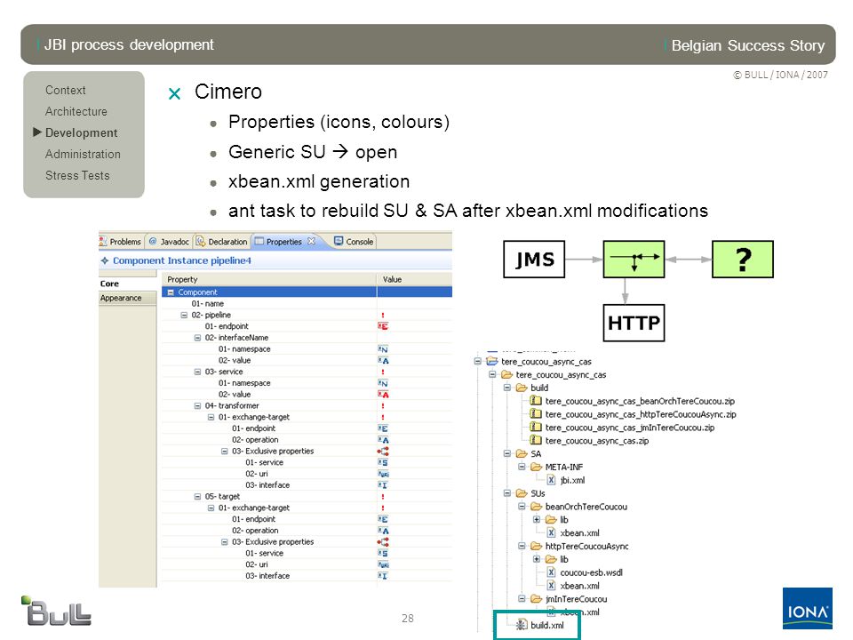Image resolution: width=853 pixels, height=640 pixels.
Task: Collapse the SUs folder node
Action: 507,493
